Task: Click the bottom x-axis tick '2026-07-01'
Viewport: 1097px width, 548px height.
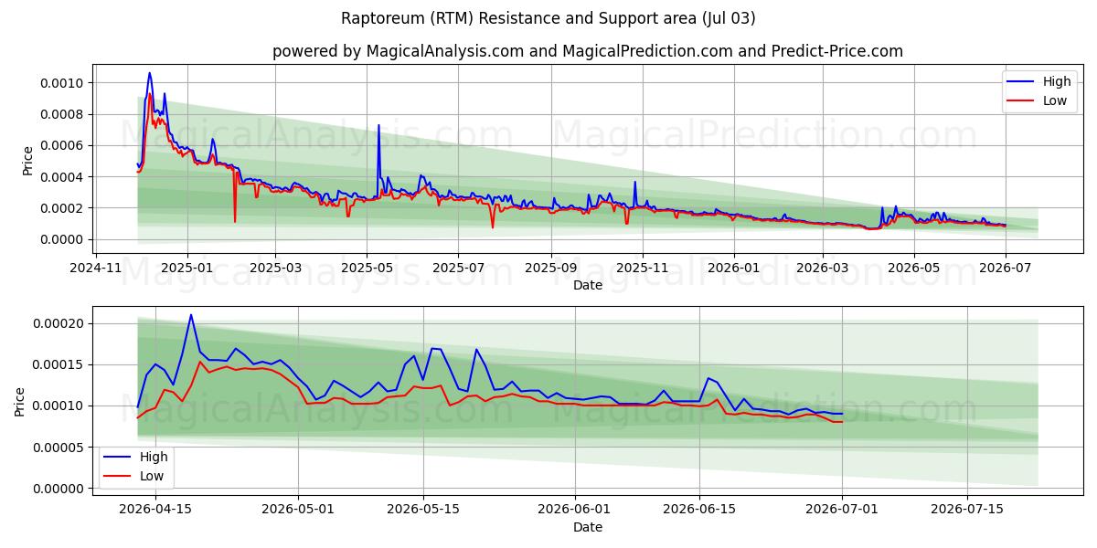Action: pos(842,510)
